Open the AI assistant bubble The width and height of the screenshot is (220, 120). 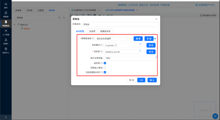215,116
